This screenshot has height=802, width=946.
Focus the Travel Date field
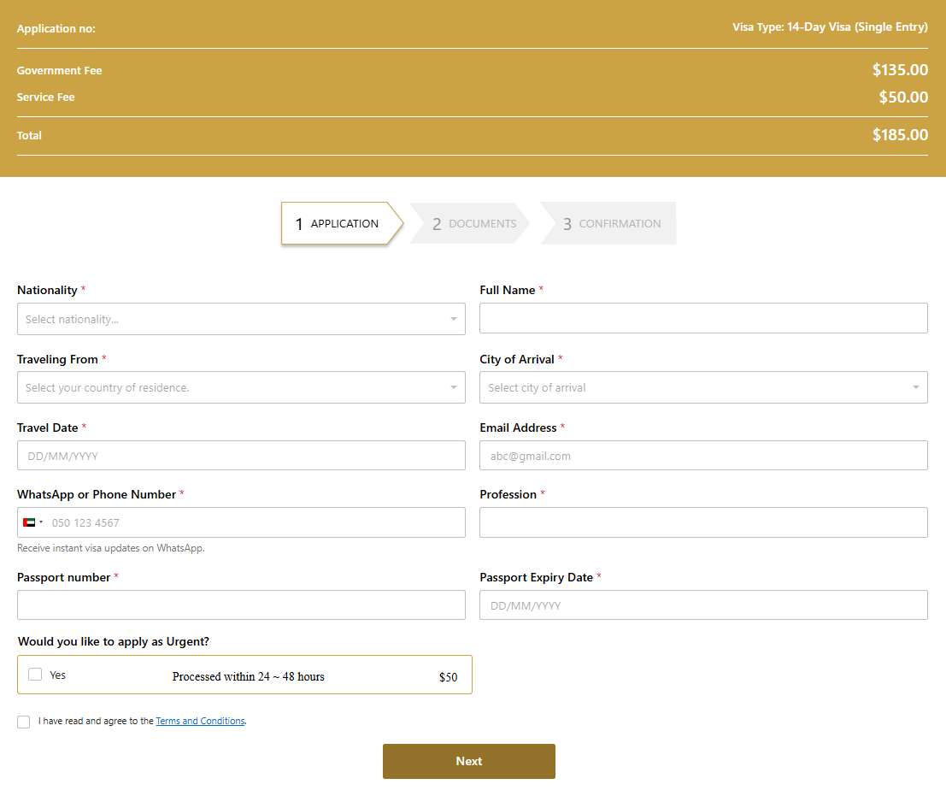tap(241, 456)
